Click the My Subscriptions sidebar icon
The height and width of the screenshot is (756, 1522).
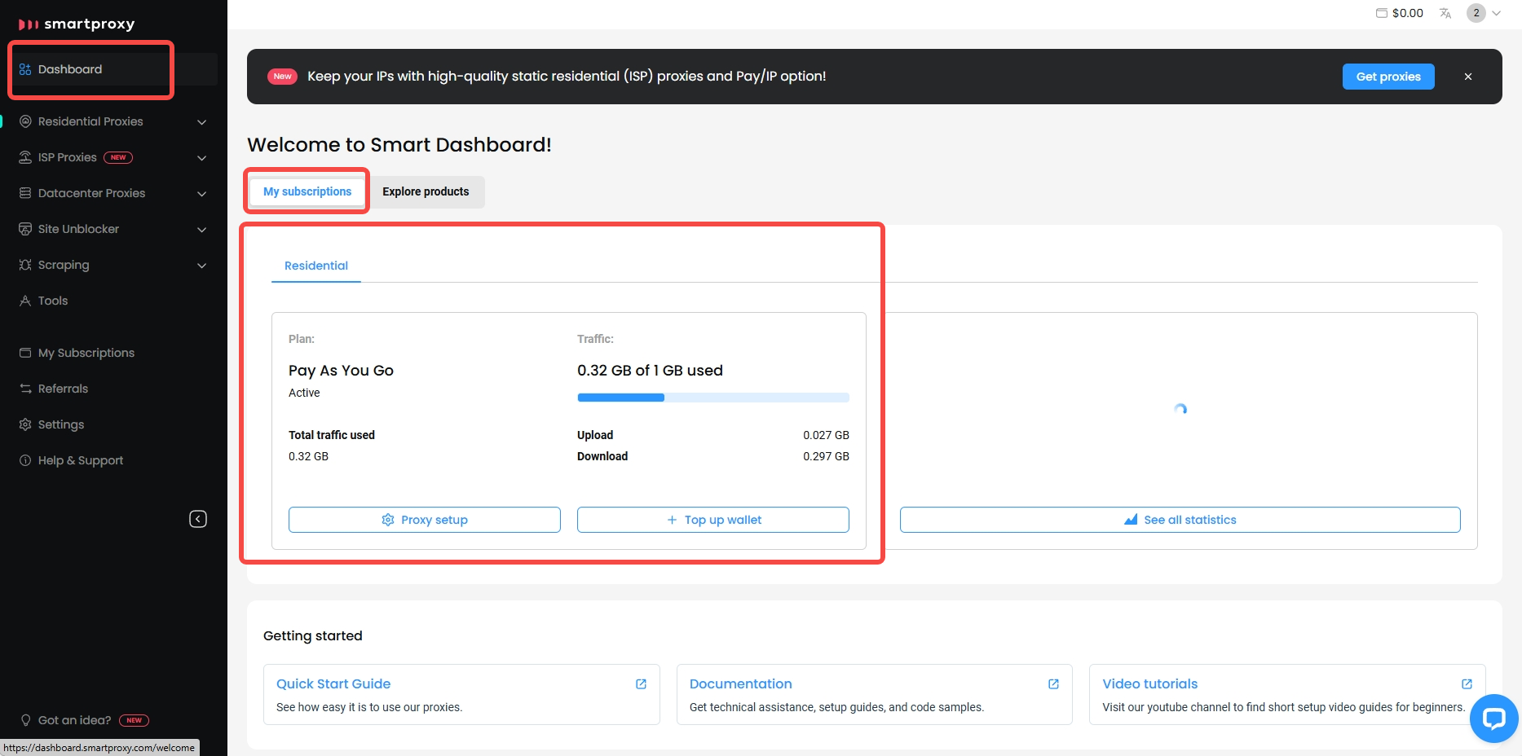coord(25,353)
